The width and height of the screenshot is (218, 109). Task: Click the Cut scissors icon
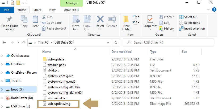(x=44, y=17)
